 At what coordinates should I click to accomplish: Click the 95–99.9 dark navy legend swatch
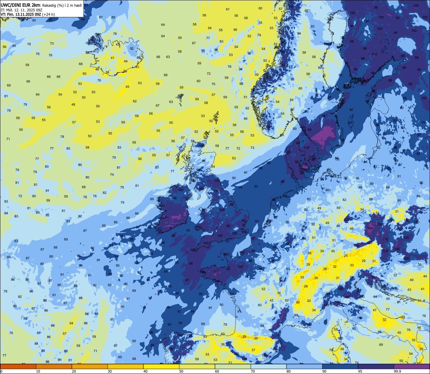(376, 366)
